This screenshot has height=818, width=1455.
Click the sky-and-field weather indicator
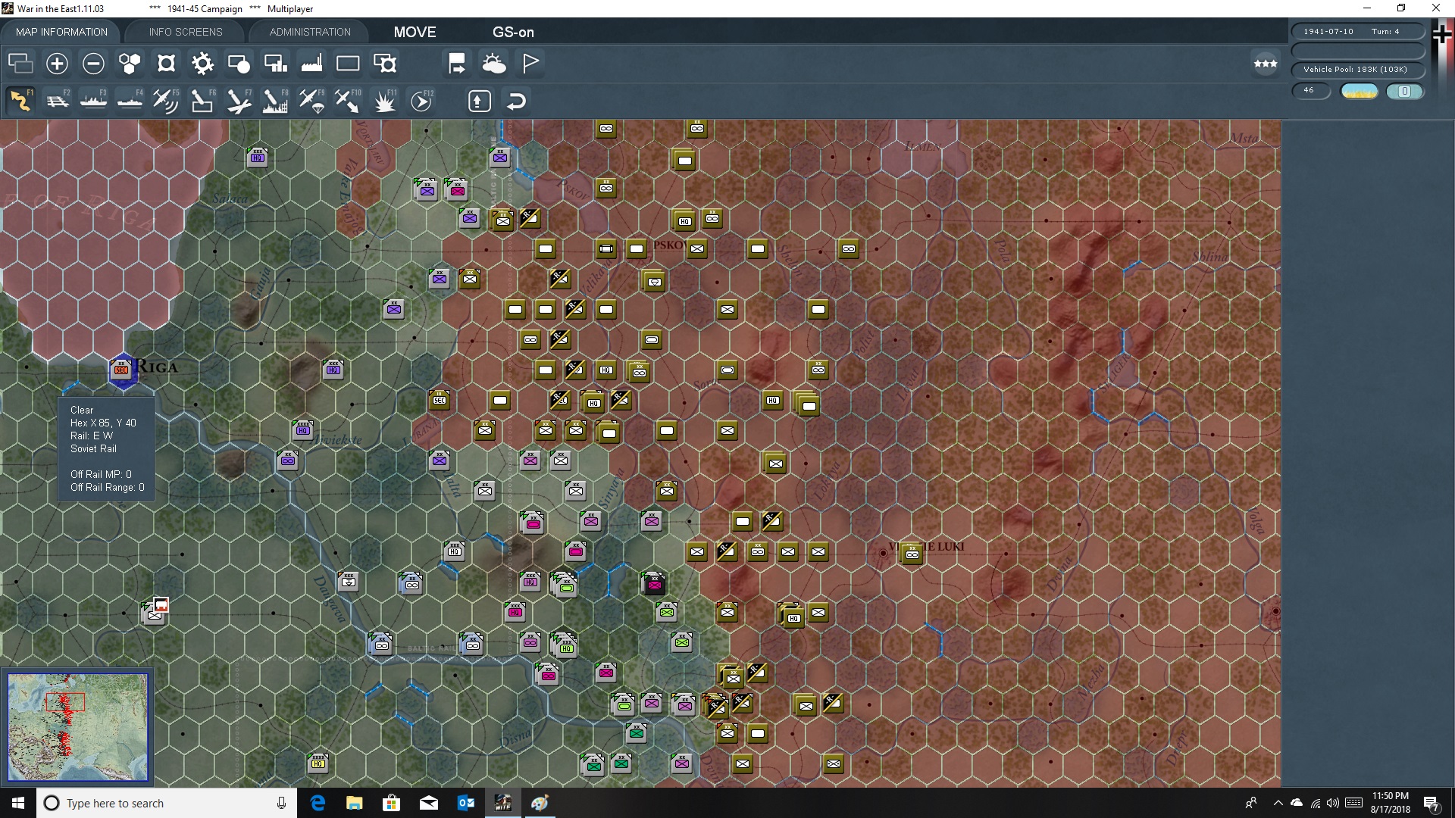(1359, 91)
